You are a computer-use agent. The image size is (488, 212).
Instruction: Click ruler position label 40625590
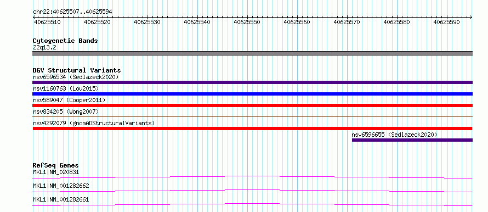[447, 23]
